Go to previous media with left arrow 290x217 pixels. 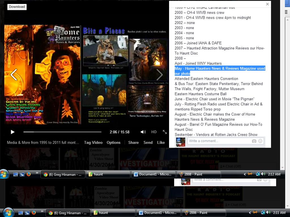pos(14,75)
